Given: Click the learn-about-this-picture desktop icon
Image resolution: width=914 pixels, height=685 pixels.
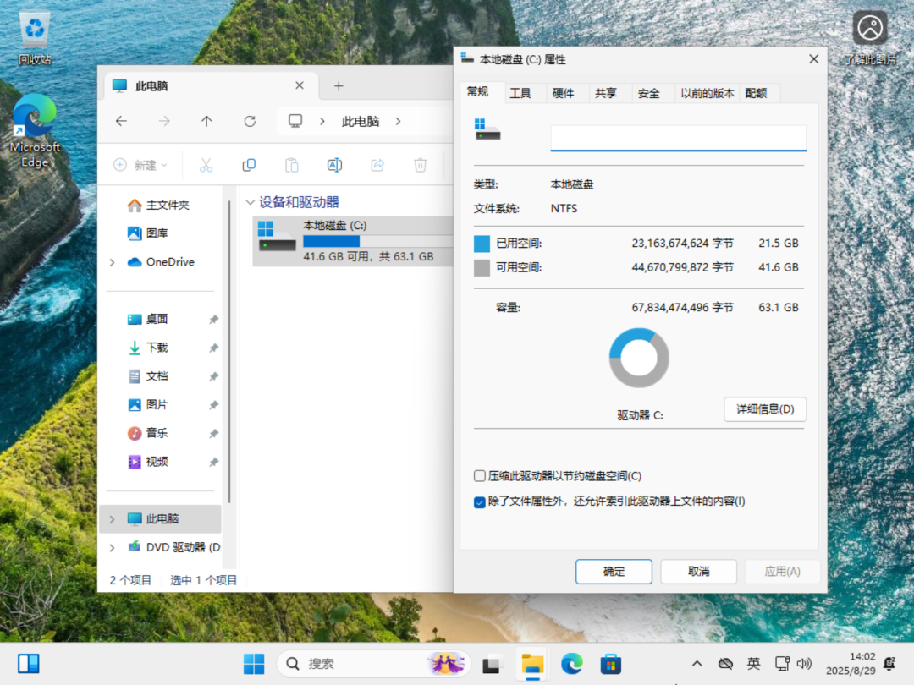Looking at the screenshot, I should [x=870, y=38].
